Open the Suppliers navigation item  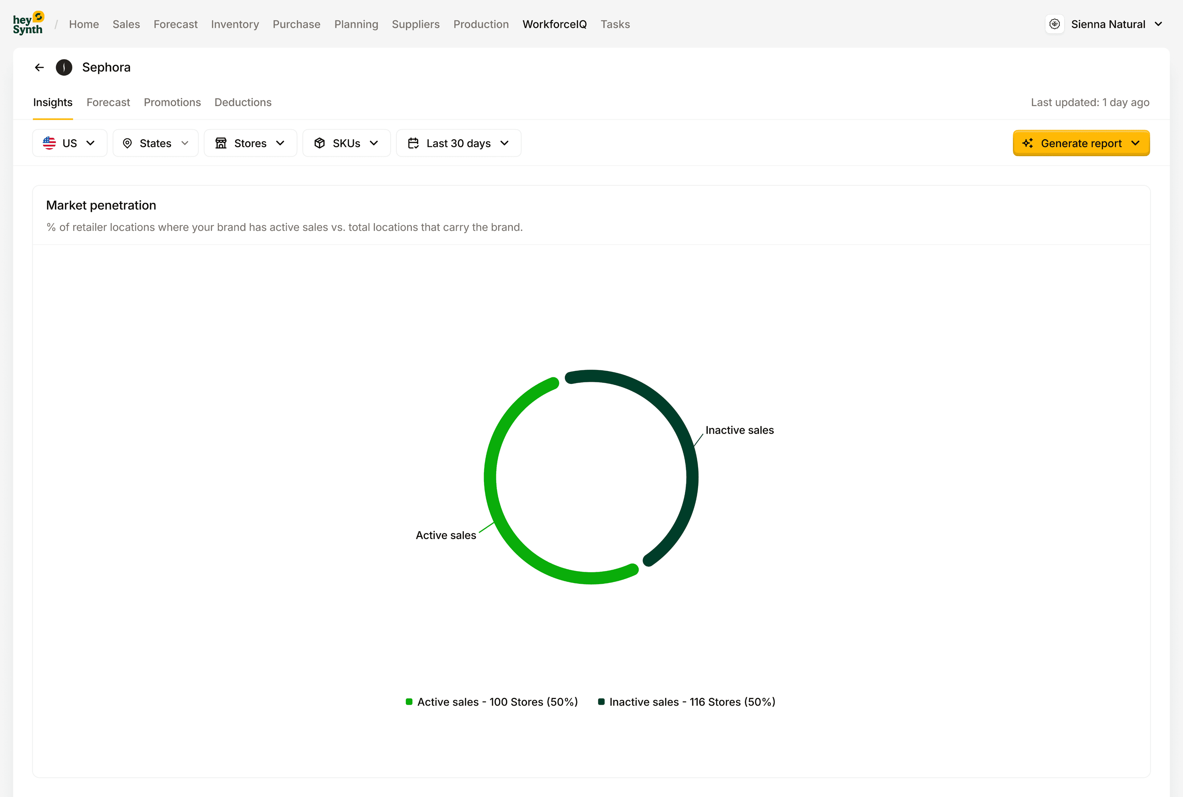pos(415,24)
